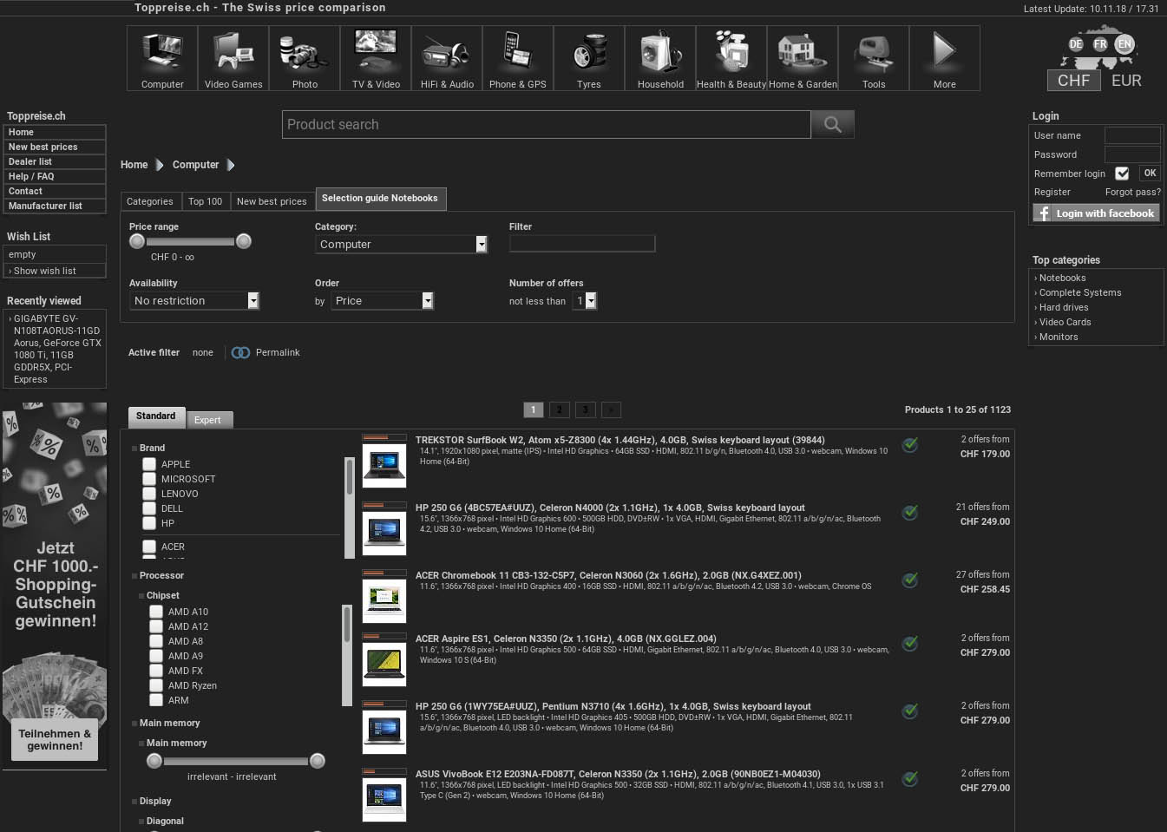Open the HiFi & Audio category icon
Image resolution: width=1167 pixels, height=832 pixels.
(x=447, y=58)
